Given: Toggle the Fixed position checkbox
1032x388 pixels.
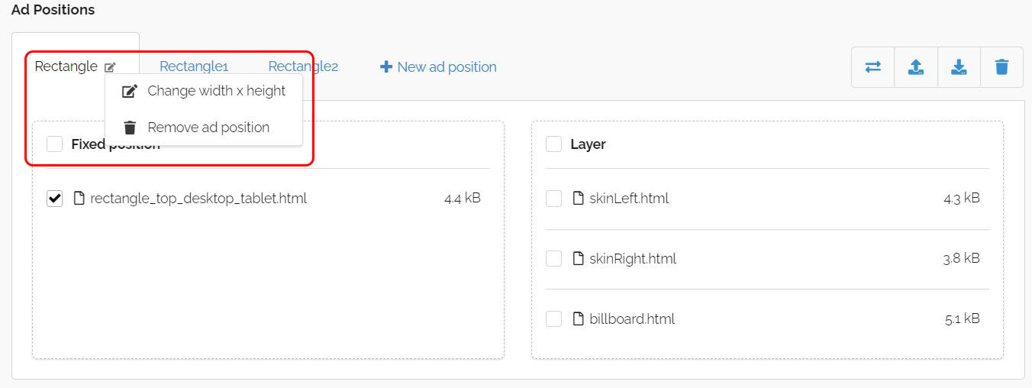Looking at the screenshot, I should click(55, 144).
